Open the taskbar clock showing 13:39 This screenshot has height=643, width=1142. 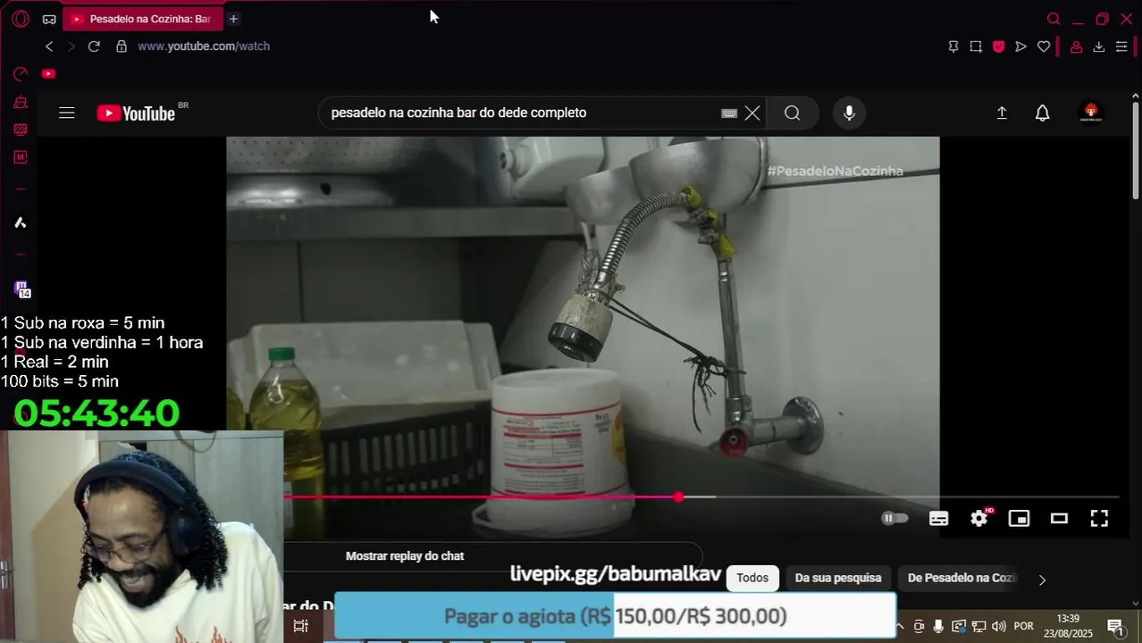1068,626
